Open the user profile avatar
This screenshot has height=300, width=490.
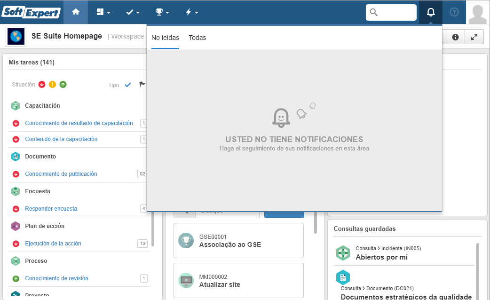point(478,13)
